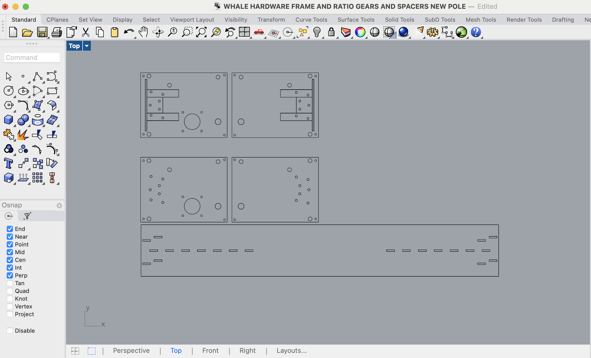
Task: Open the Osnap settings gear
Action: [x=59, y=205]
